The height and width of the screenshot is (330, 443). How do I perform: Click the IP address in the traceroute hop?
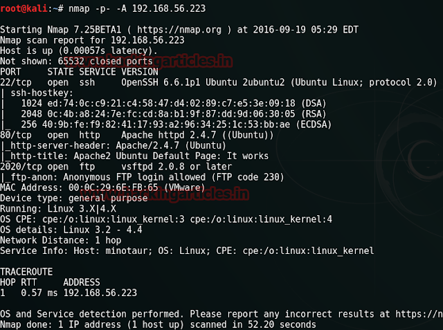point(100,293)
